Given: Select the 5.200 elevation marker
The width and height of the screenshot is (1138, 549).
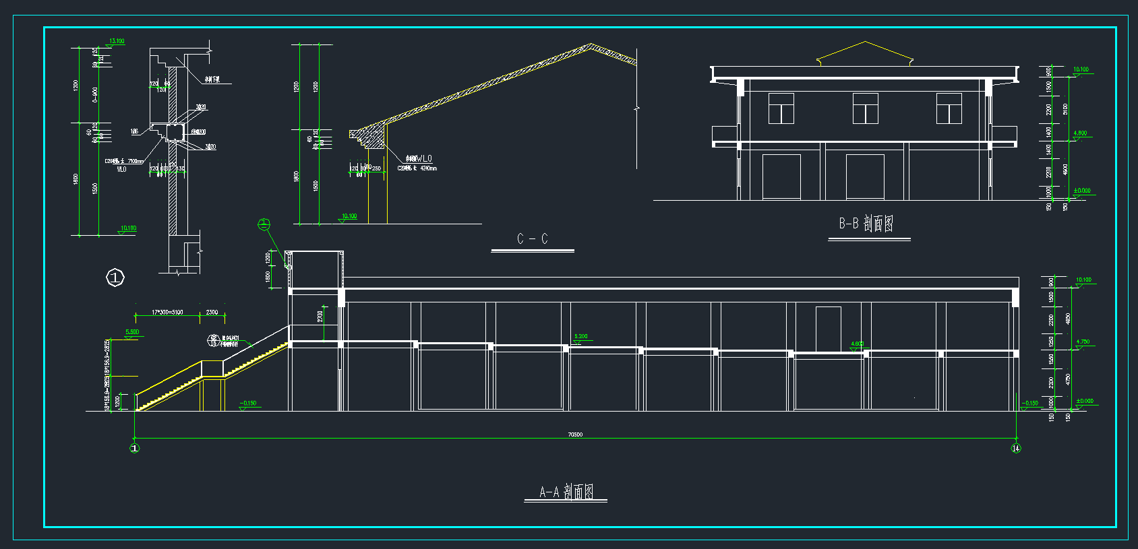Looking at the screenshot, I should click(x=580, y=337).
